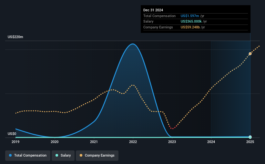Click the Company Earnings tooltip row label

pos(158,27)
